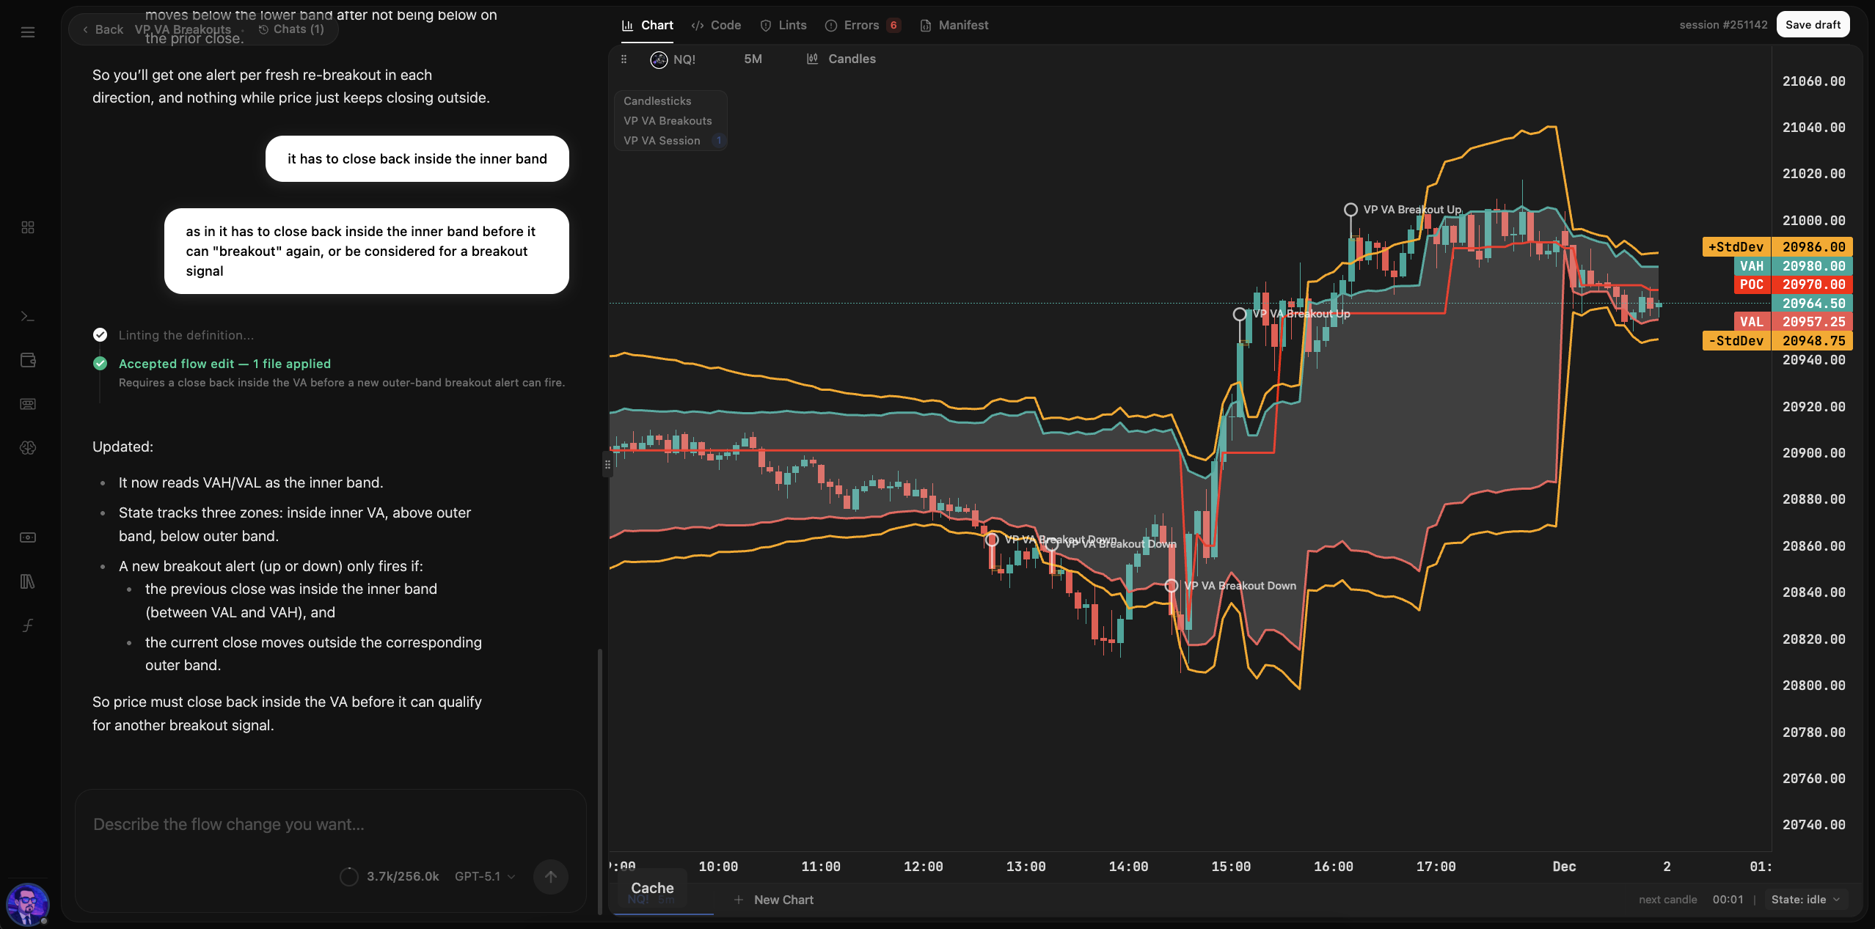Click the chat input 'Describe the flow change'

(x=331, y=825)
